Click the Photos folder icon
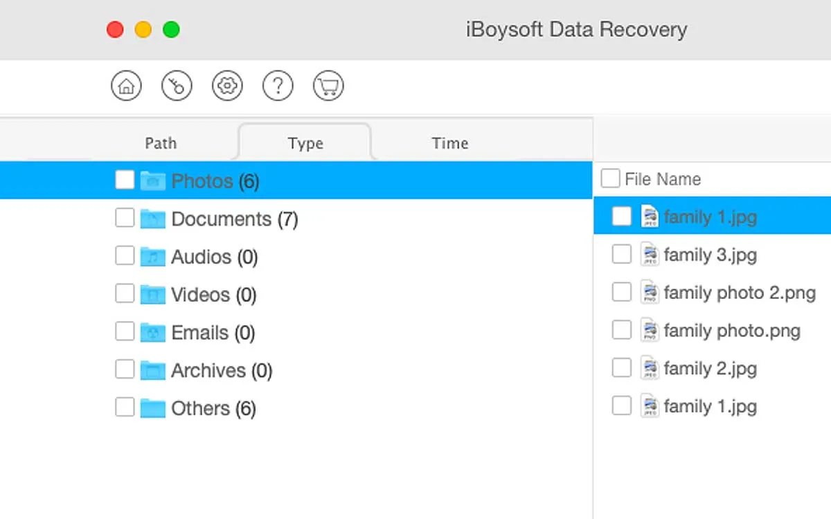The height and width of the screenshot is (519, 831). click(152, 181)
